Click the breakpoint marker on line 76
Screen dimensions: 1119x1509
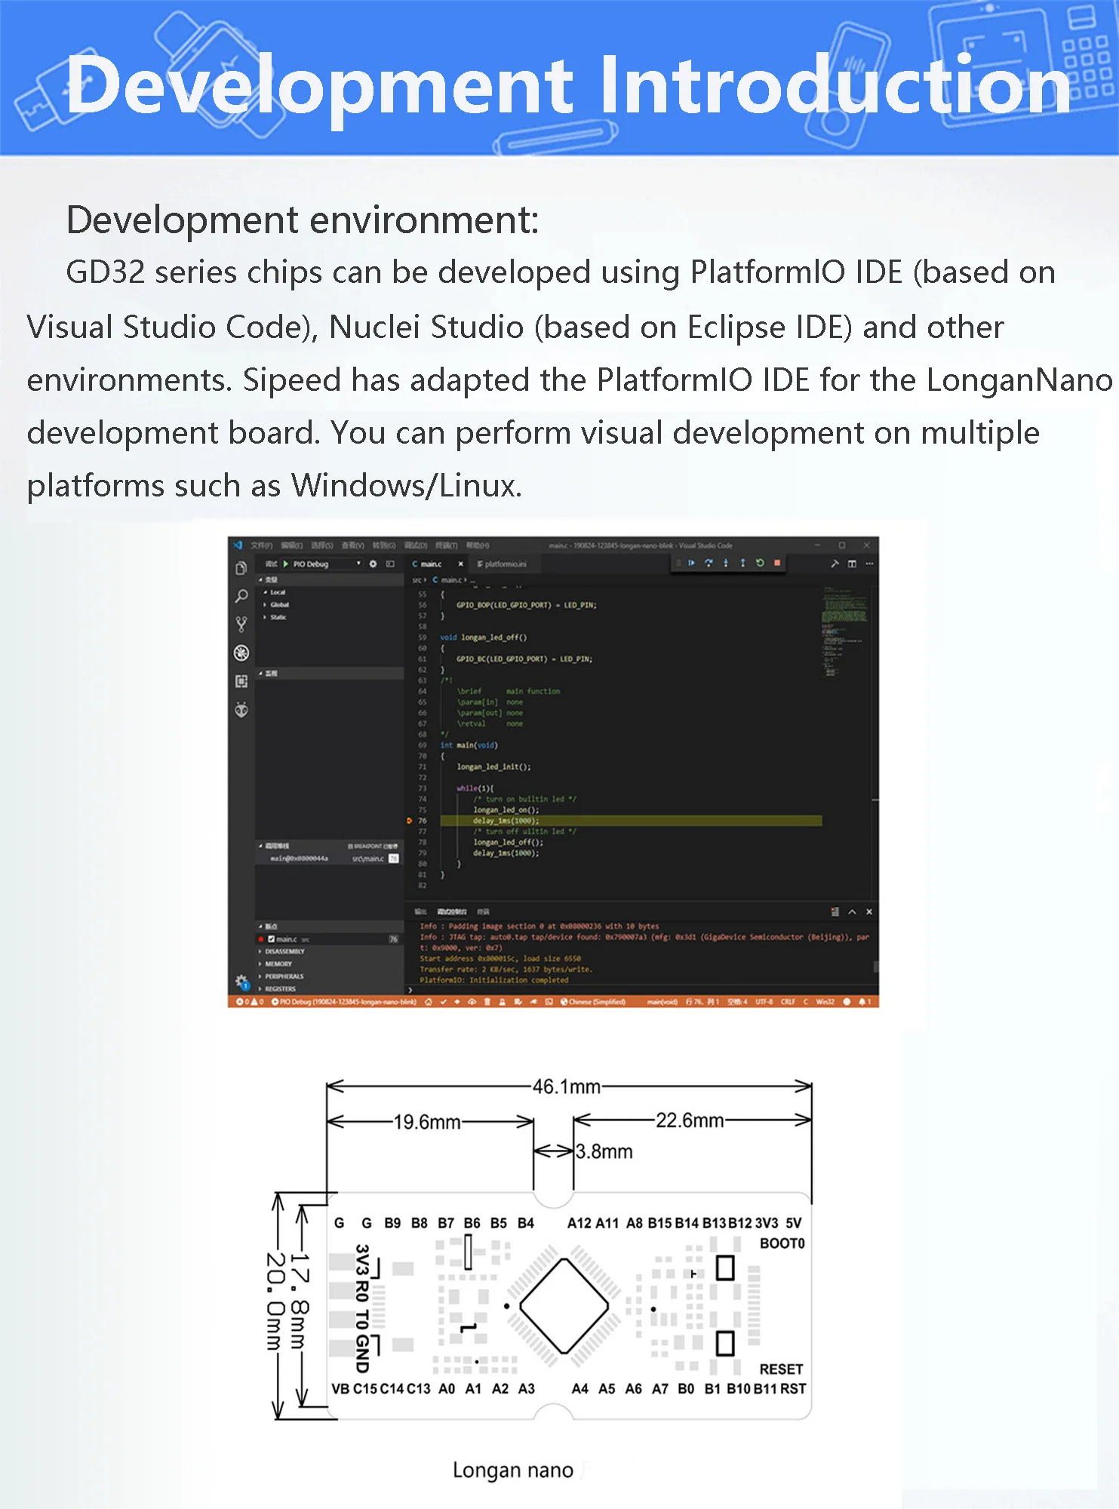click(410, 820)
